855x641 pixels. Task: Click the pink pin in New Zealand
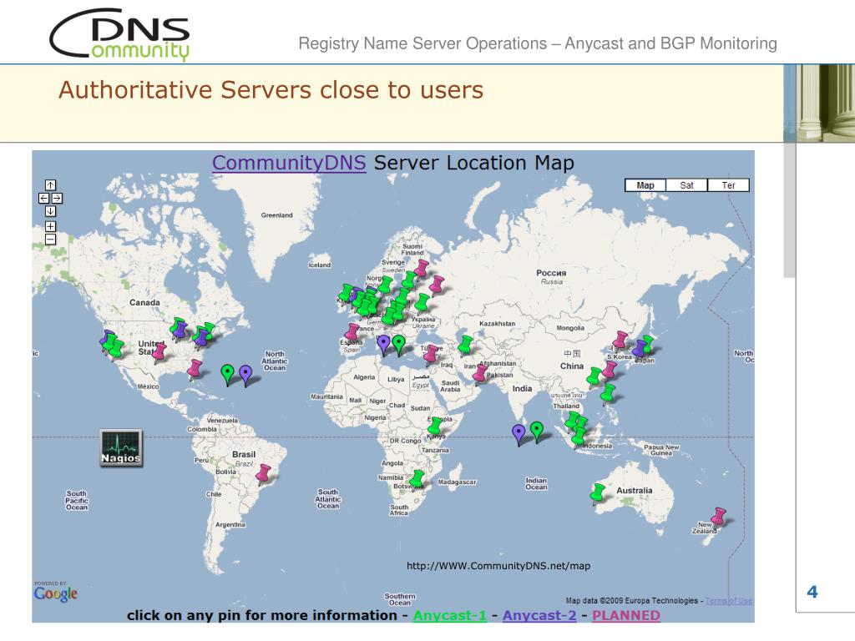(719, 516)
